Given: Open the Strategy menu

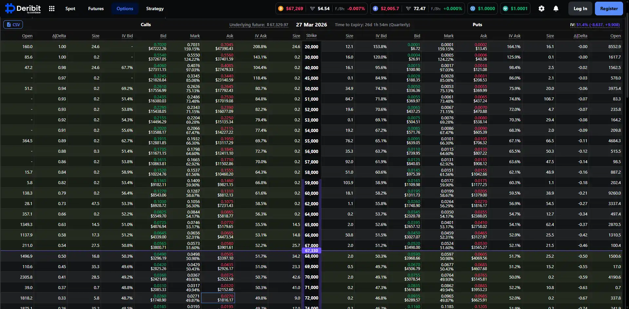Looking at the screenshot, I should pyautogui.click(x=155, y=9).
